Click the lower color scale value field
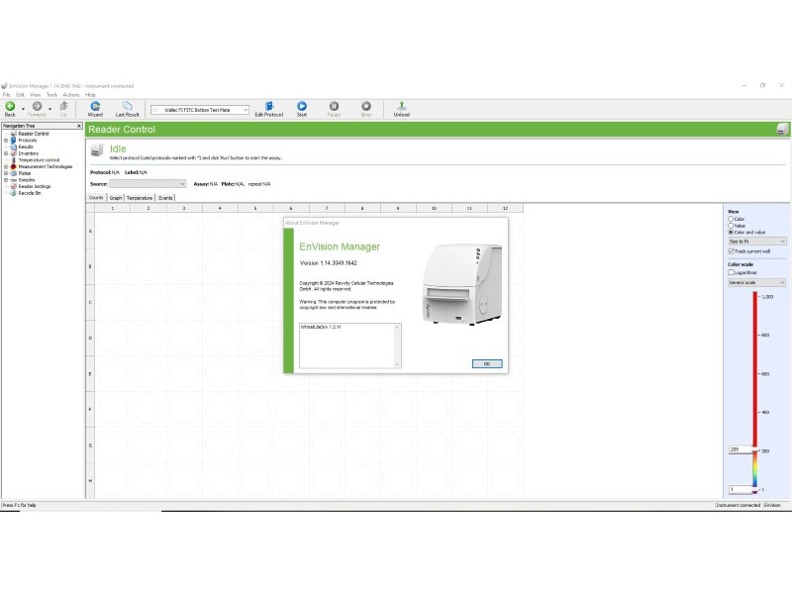The height and width of the screenshot is (594, 792). pyautogui.click(x=741, y=489)
